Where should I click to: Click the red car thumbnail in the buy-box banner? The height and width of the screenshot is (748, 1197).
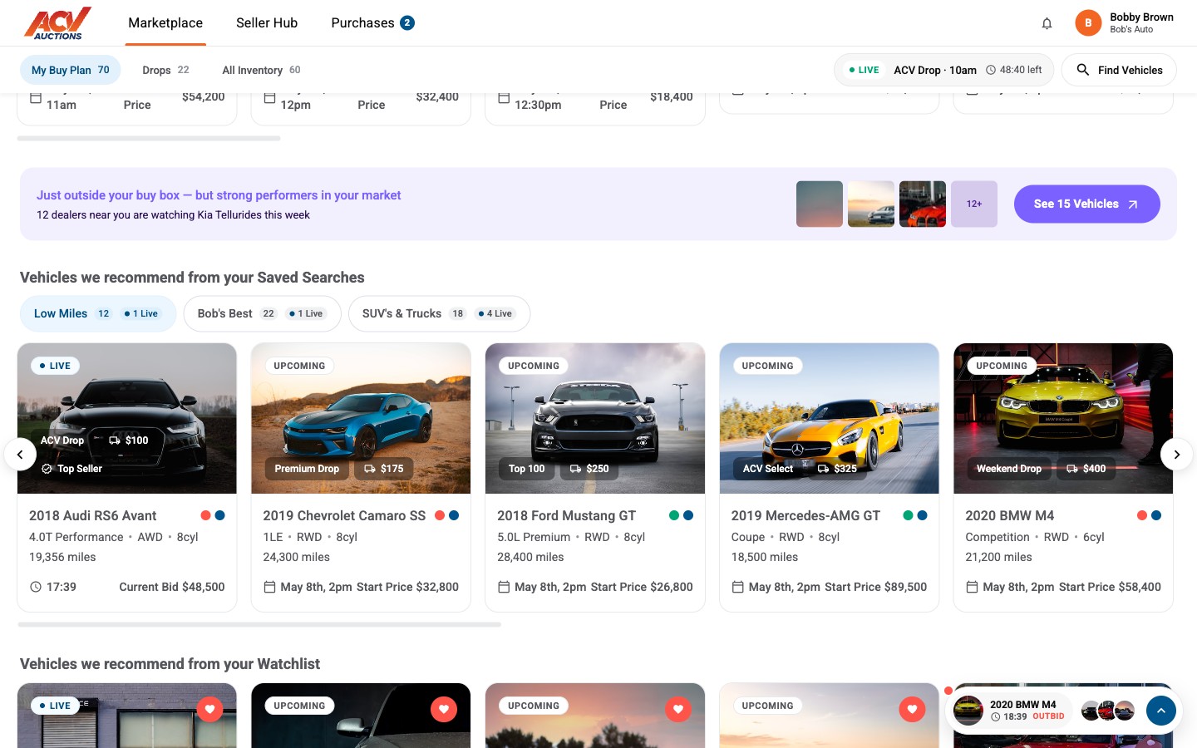(x=923, y=204)
